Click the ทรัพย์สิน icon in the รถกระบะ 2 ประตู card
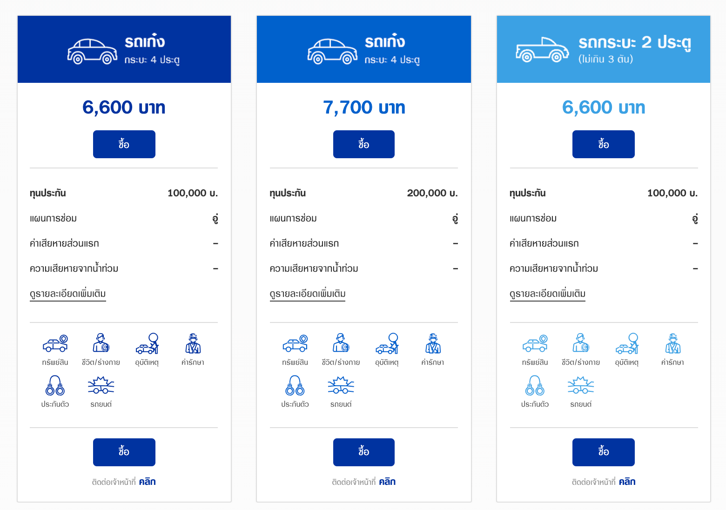 [535, 343]
